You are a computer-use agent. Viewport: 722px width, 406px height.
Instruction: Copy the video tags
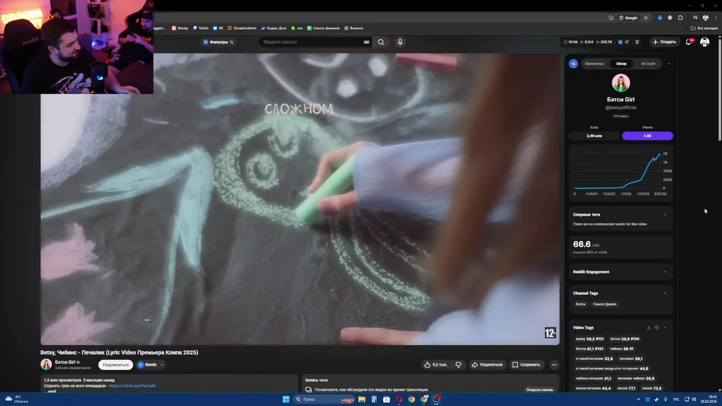657,328
